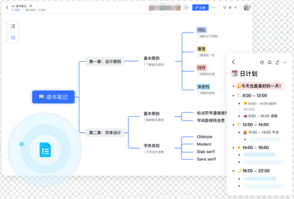Tap the share icon in 日计划 panel

click(277, 62)
